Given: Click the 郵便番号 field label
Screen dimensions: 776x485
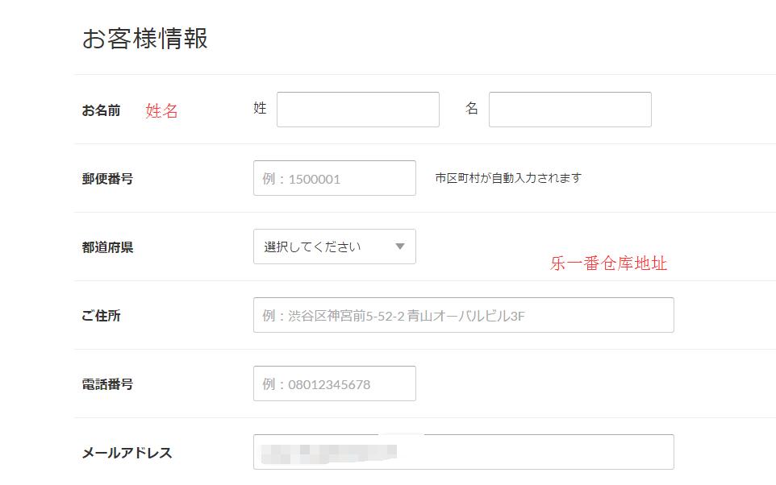Looking at the screenshot, I should pyautogui.click(x=107, y=179).
